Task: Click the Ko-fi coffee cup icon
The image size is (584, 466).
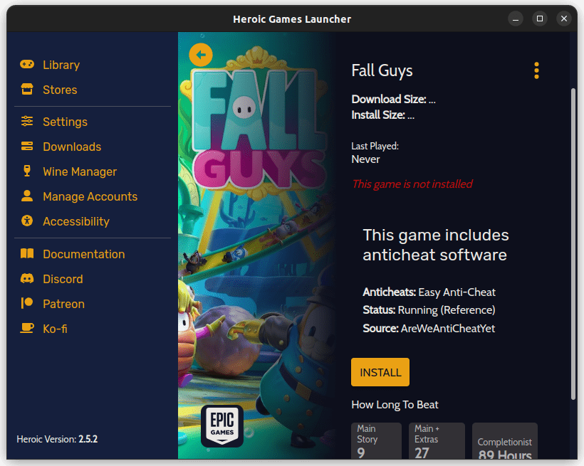Action: tap(27, 328)
